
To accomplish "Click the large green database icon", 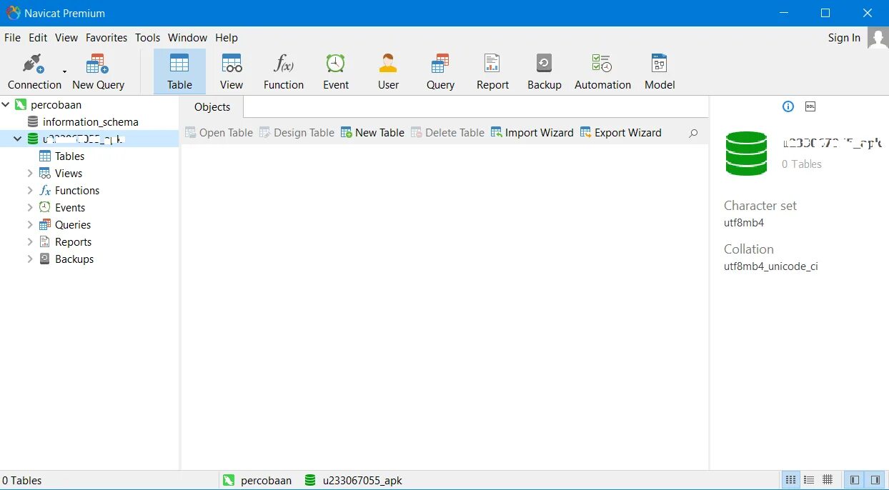I will pos(746,153).
